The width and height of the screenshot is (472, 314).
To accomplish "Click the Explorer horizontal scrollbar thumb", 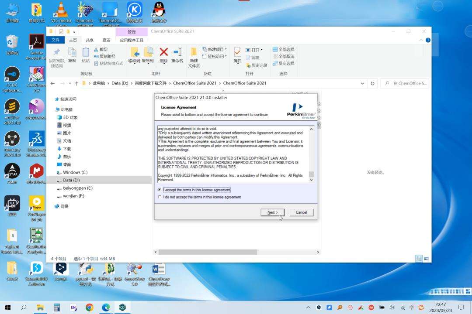I will click(208, 252).
